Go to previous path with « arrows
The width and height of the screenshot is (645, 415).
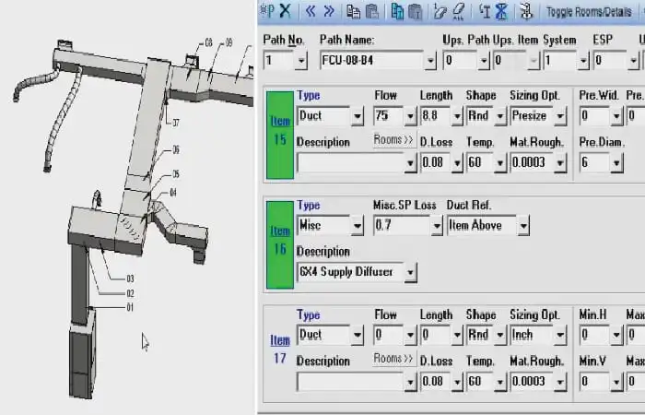pos(311,11)
